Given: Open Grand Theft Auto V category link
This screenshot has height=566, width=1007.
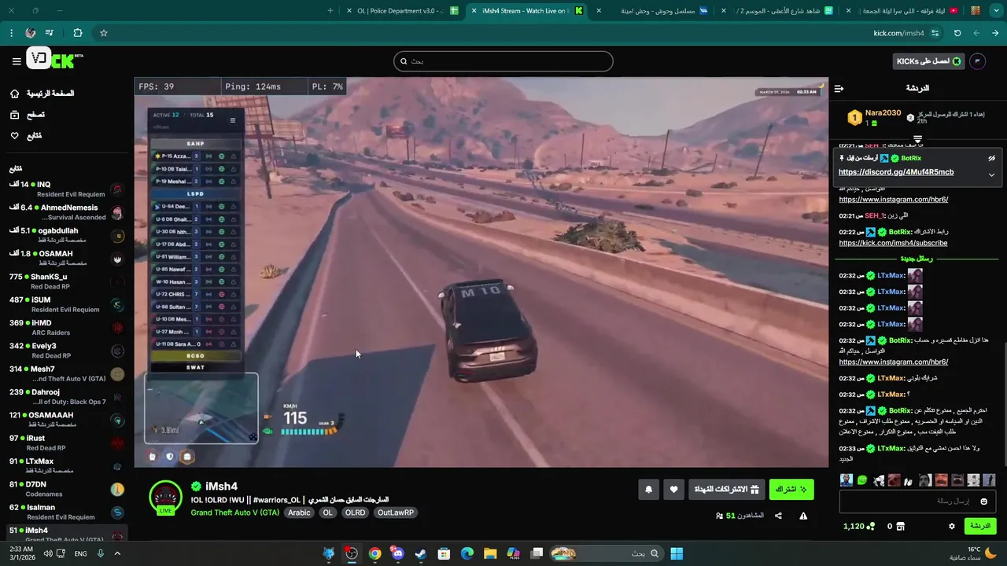Looking at the screenshot, I should click(234, 513).
